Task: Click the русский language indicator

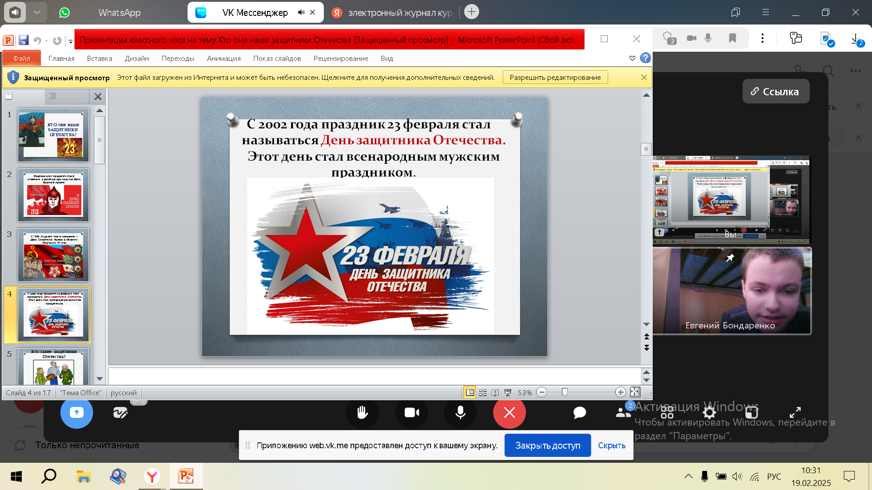Action: click(x=124, y=393)
